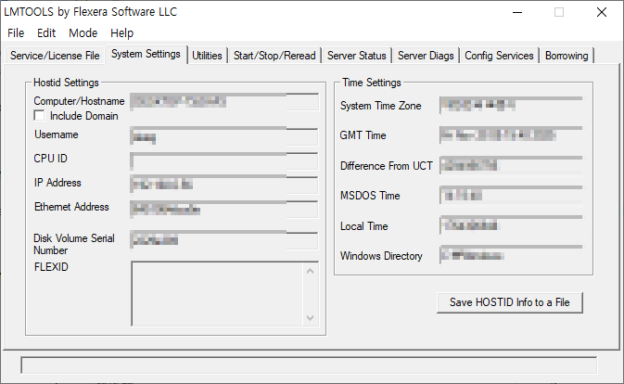Image resolution: width=624 pixels, height=384 pixels.
Task: Enable the Include Domain checkbox
Action: pyautogui.click(x=39, y=116)
